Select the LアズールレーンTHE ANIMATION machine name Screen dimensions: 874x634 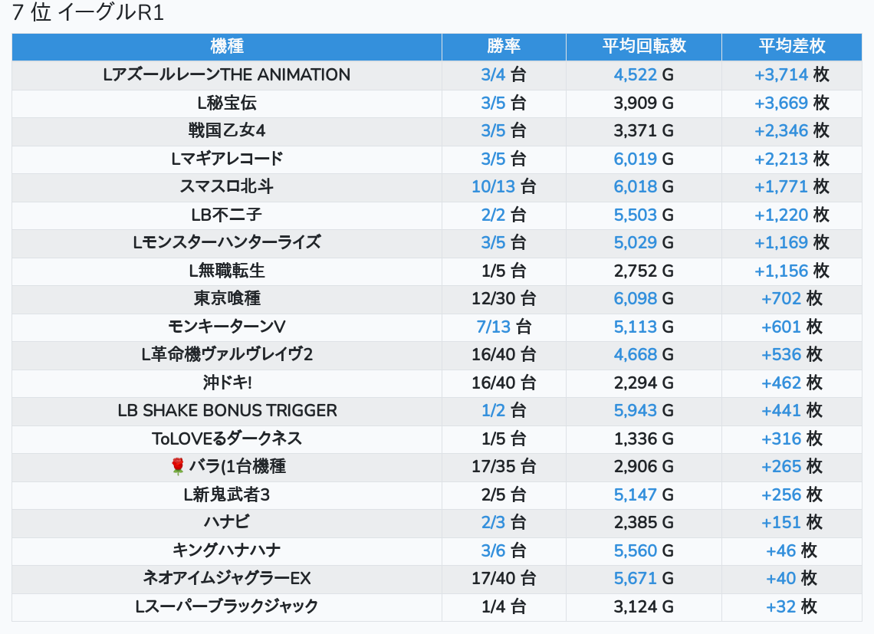pos(227,75)
